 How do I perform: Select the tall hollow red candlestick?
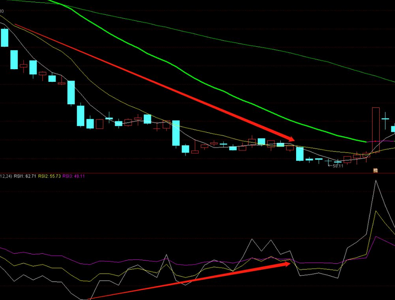376,130
